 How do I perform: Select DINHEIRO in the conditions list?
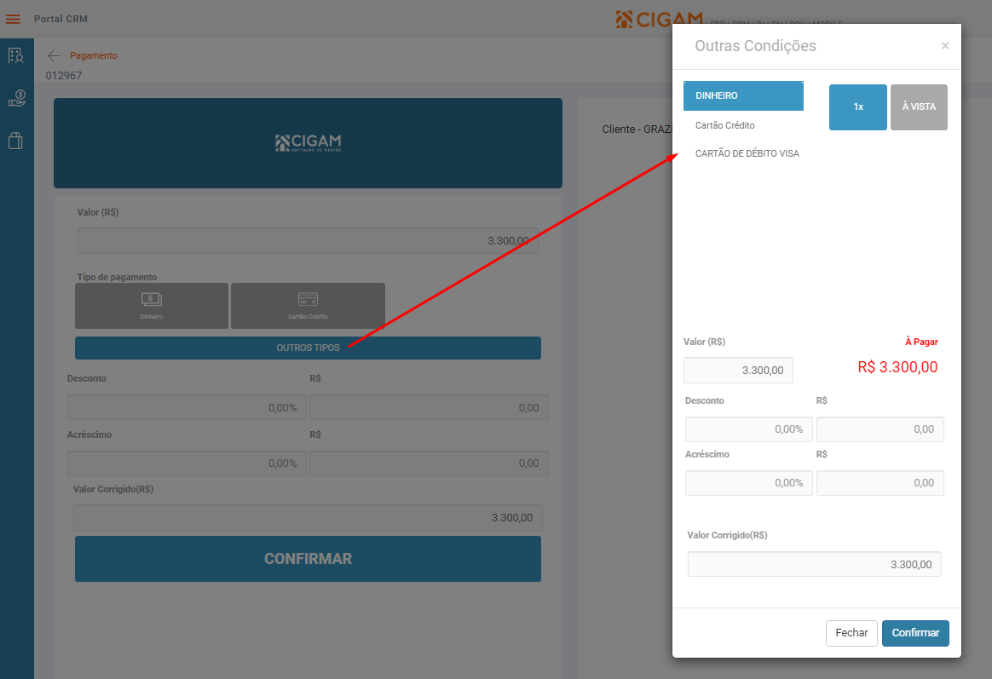[x=743, y=95]
